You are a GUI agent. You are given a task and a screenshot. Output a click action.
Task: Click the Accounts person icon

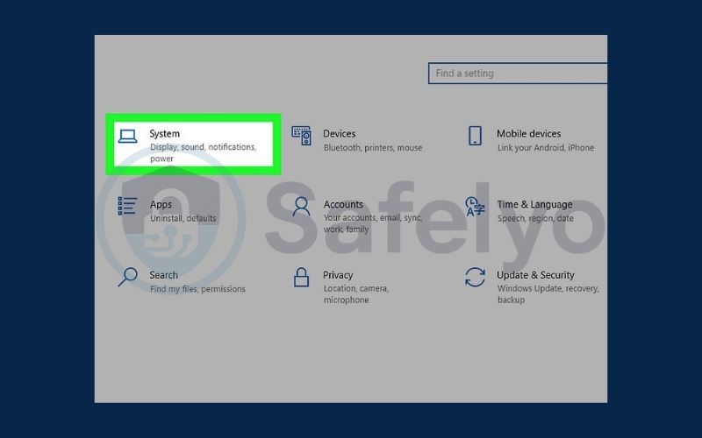click(301, 207)
